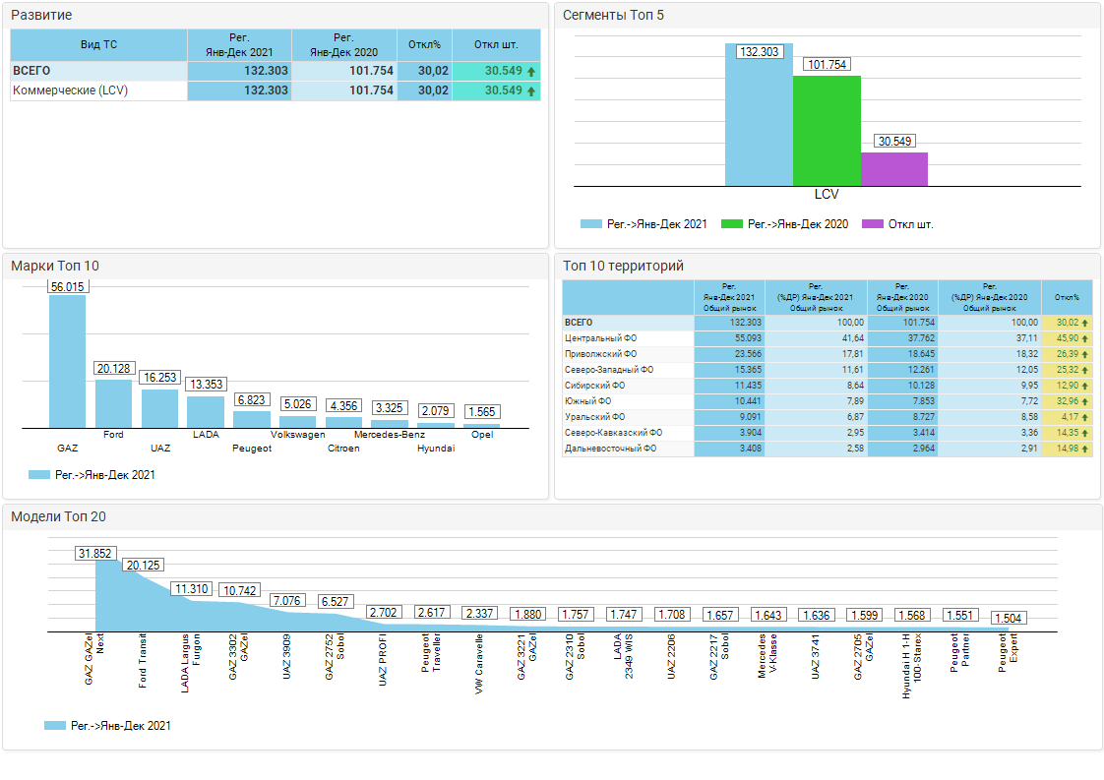The height and width of the screenshot is (780, 1104).
Task: Click the GAZ bar in Марки Топ 10
Action: pyautogui.click(x=67, y=361)
